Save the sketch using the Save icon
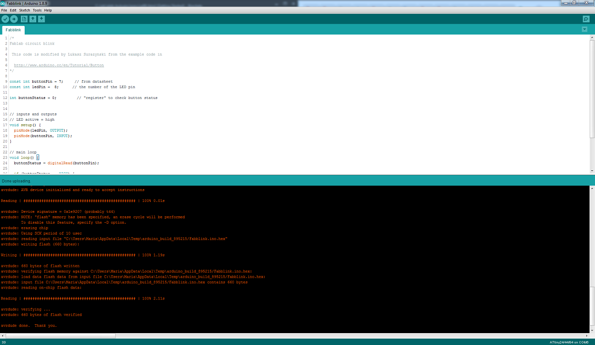595x345 pixels. coord(42,19)
